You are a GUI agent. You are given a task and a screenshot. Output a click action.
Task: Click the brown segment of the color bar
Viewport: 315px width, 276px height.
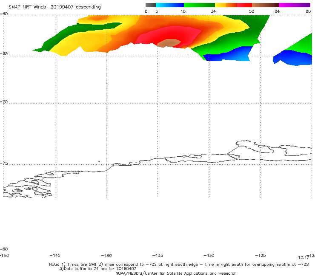(265, 5)
